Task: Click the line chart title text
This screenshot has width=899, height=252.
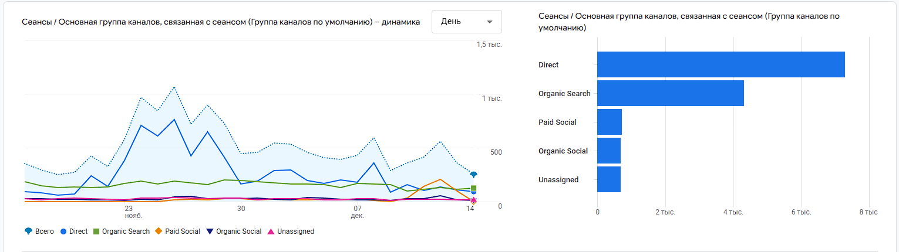Action: (x=220, y=22)
